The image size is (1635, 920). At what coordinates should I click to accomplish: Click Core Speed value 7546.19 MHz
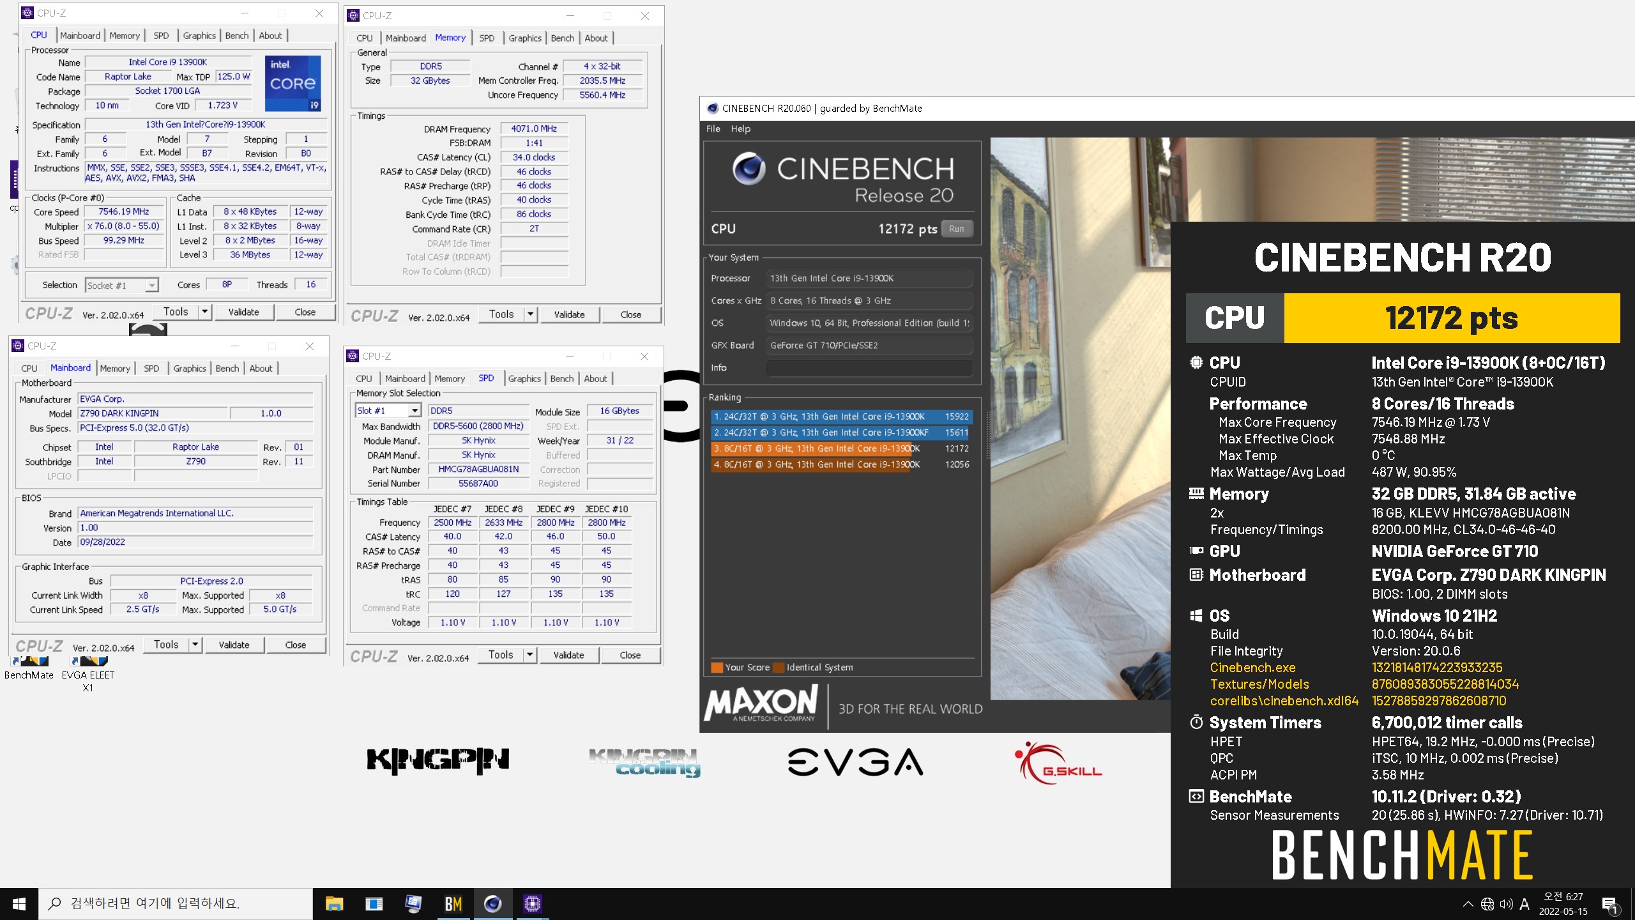click(124, 211)
